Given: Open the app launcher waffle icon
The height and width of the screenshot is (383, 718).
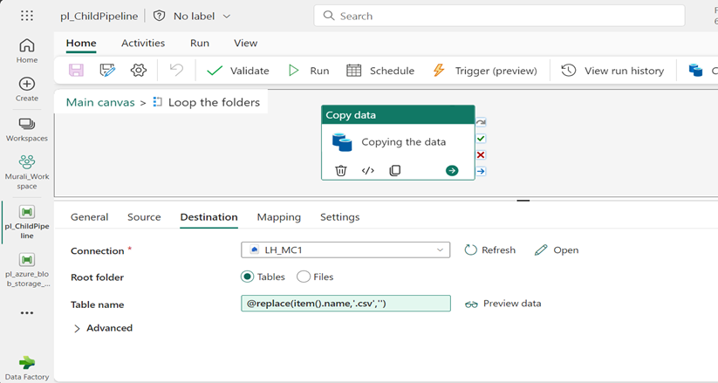Looking at the screenshot, I should (x=27, y=16).
